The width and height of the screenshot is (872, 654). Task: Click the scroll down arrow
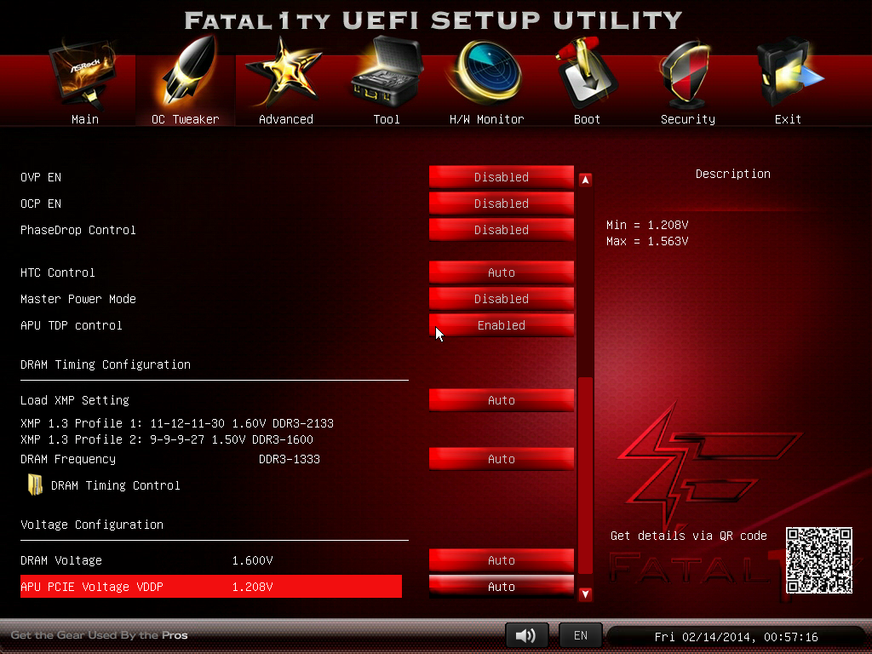click(585, 594)
